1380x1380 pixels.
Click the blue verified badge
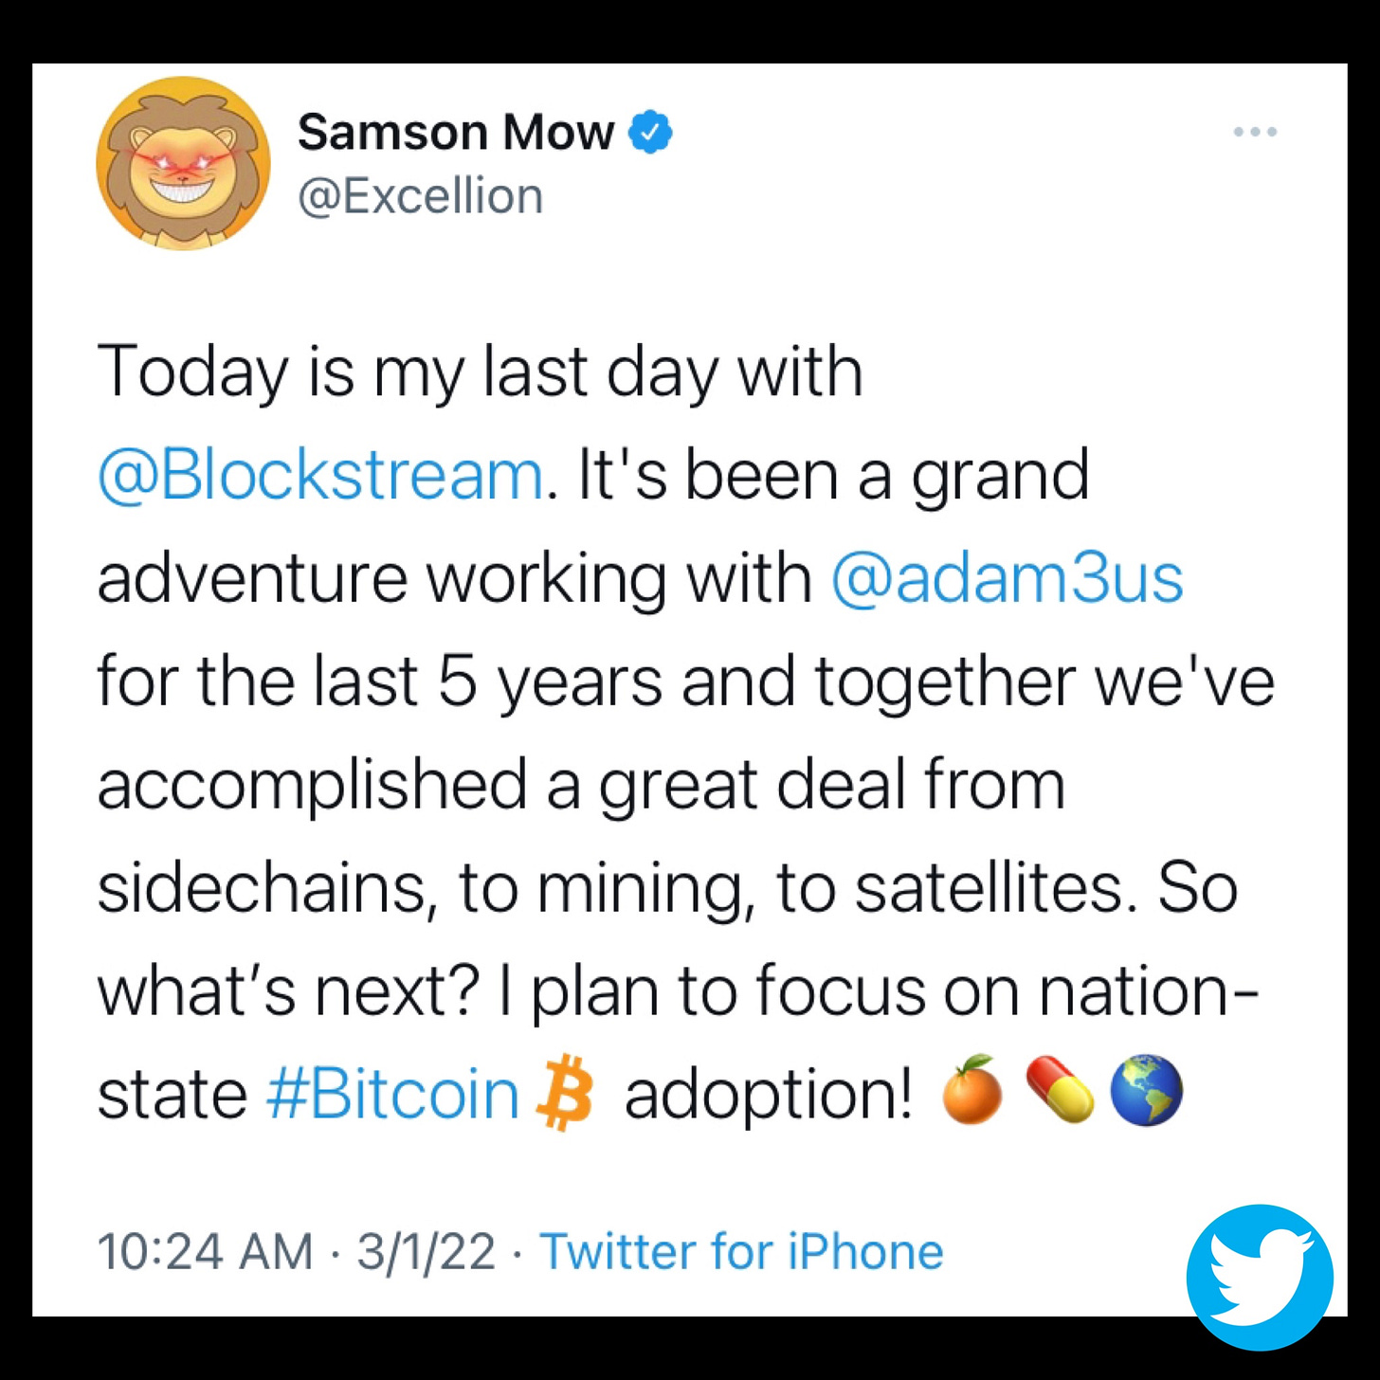coord(650,132)
